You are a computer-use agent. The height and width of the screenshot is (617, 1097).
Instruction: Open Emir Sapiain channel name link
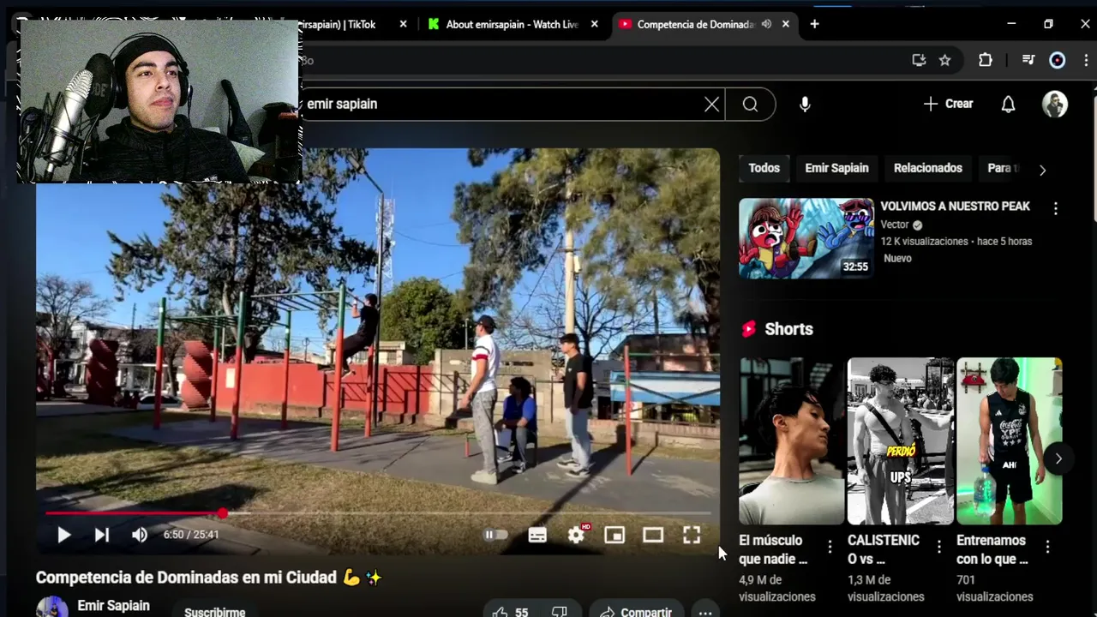[113, 606]
